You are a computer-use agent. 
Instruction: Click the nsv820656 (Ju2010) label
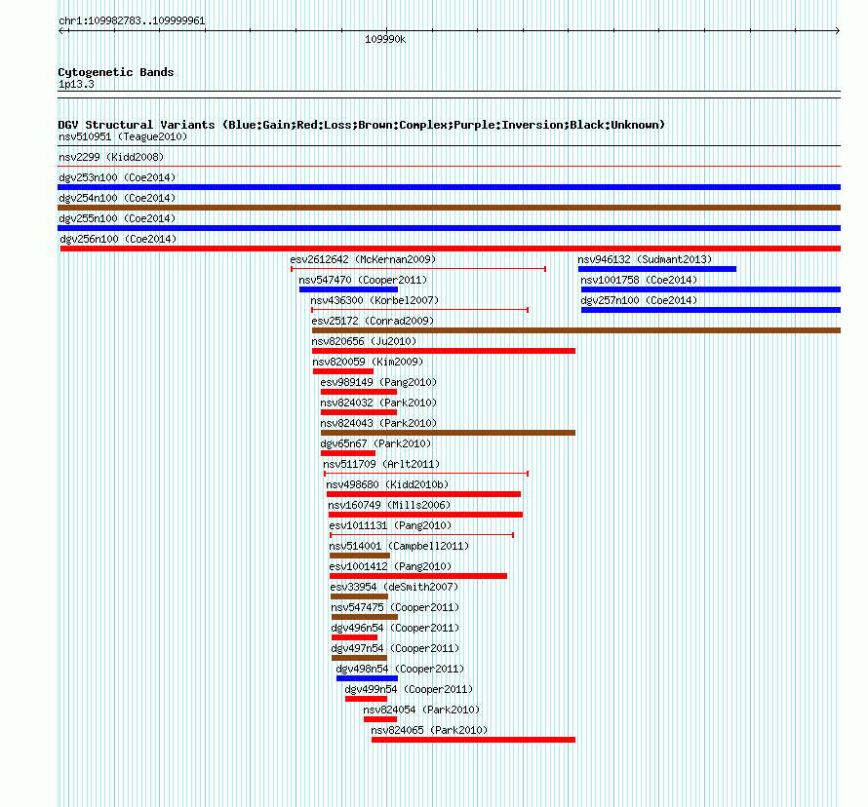(x=364, y=341)
